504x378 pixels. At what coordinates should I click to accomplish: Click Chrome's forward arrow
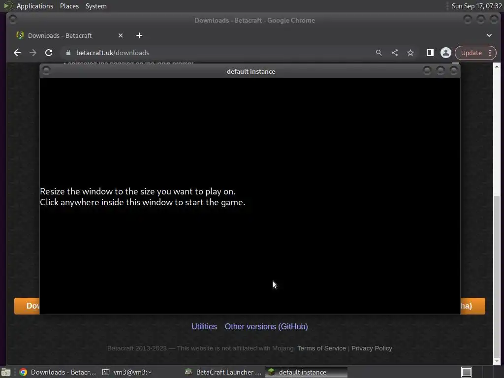tap(33, 53)
